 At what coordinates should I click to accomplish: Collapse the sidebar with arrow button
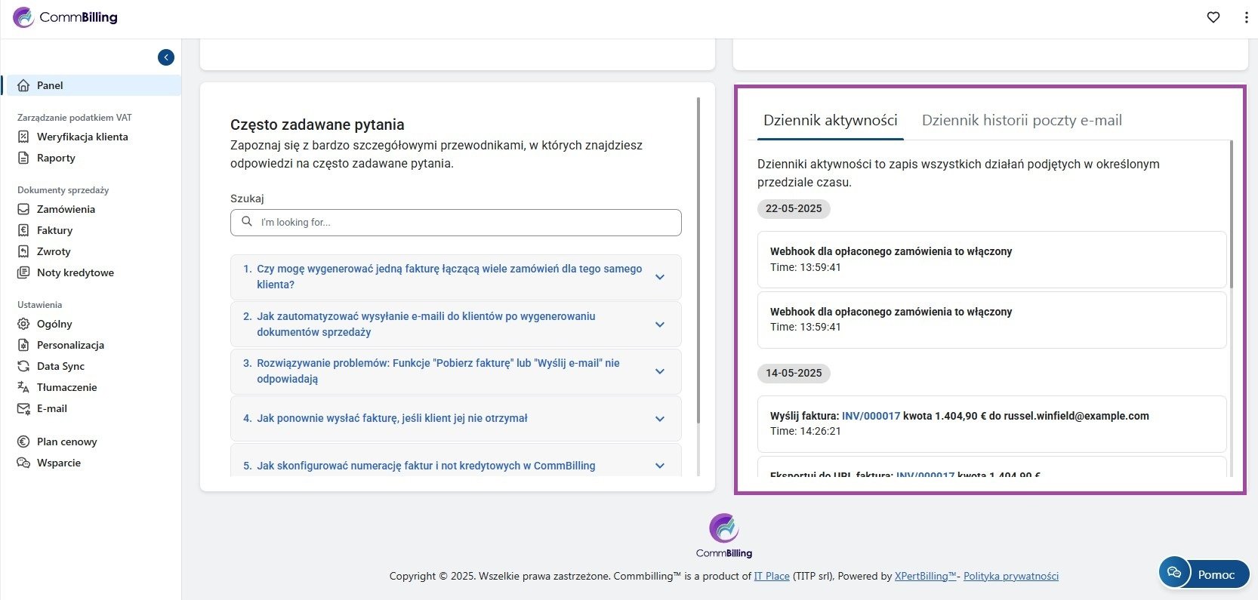tap(166, 57)
